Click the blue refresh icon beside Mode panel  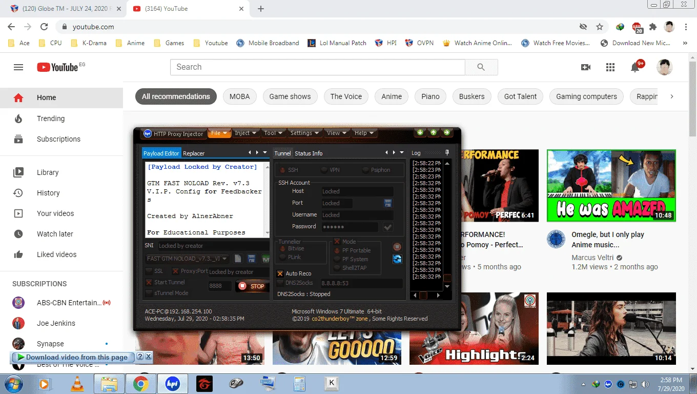(x=397, y=259)
